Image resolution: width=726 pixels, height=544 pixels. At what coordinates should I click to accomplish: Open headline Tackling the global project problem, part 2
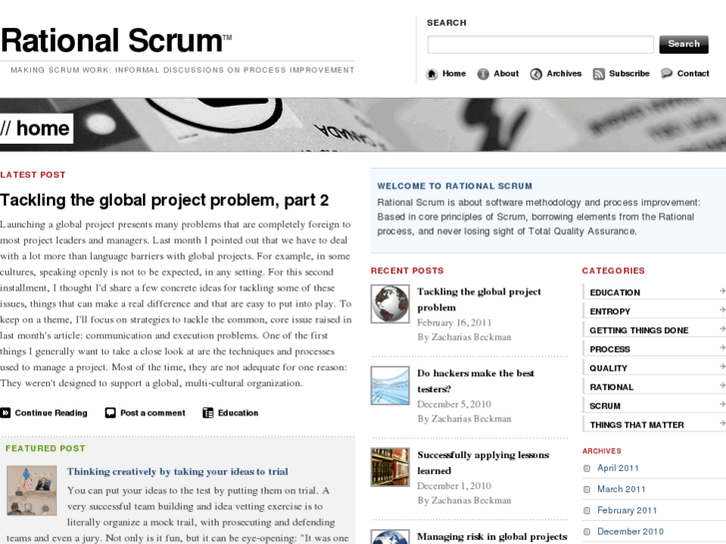point(165,201)
